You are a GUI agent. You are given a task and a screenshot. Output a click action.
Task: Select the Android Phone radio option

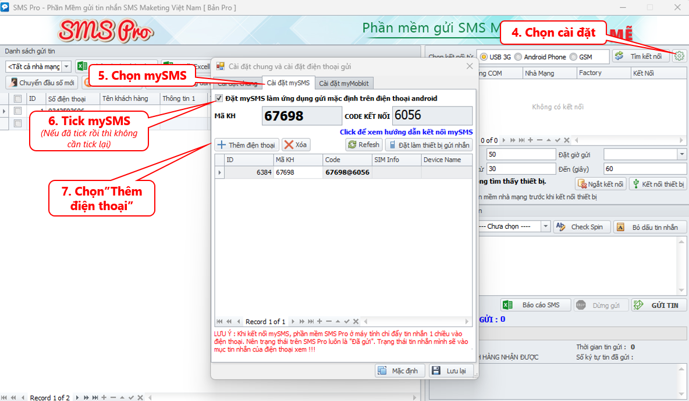click(518, 56)
